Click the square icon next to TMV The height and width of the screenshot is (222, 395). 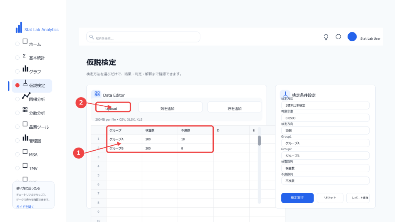[x=25, y=165]
